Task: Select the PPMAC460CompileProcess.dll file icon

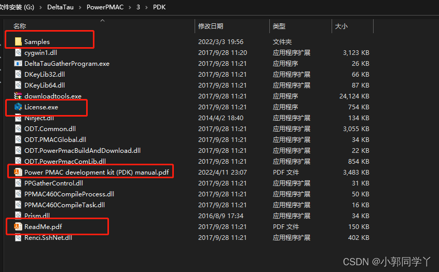Action: (18, 194)
